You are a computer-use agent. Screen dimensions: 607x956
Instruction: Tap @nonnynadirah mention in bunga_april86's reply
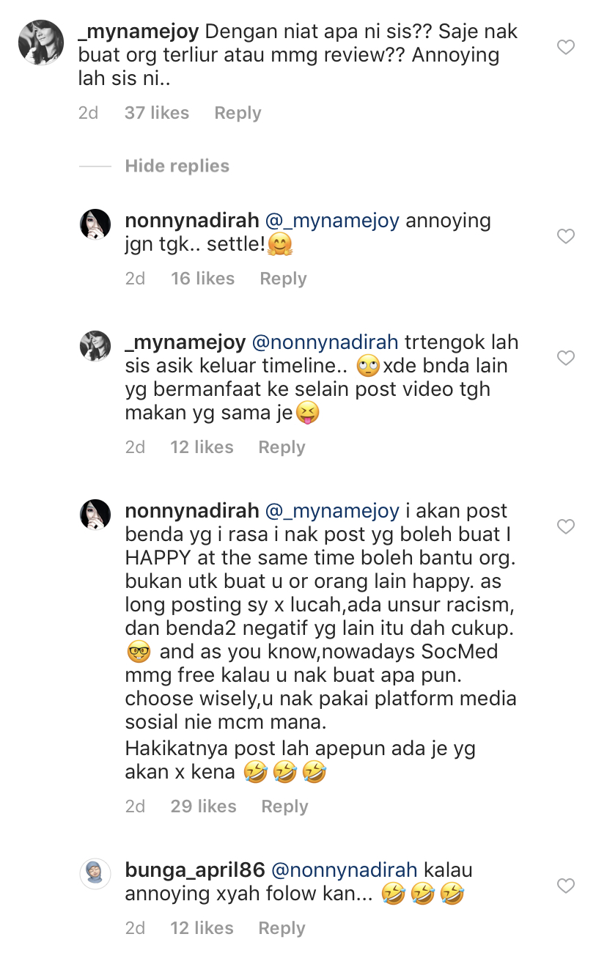tap(345, 870)
